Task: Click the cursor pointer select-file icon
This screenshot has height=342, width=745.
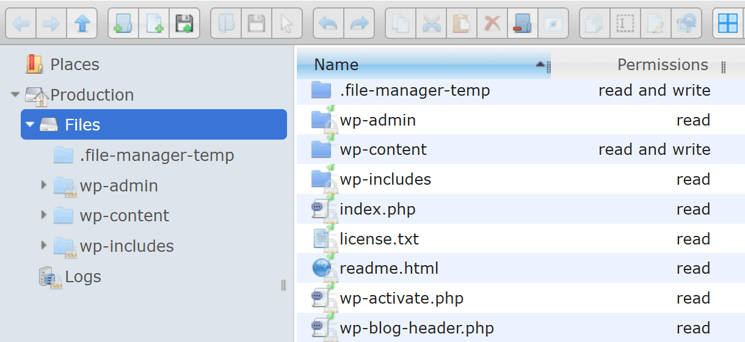Action: [x=287, y=24]
